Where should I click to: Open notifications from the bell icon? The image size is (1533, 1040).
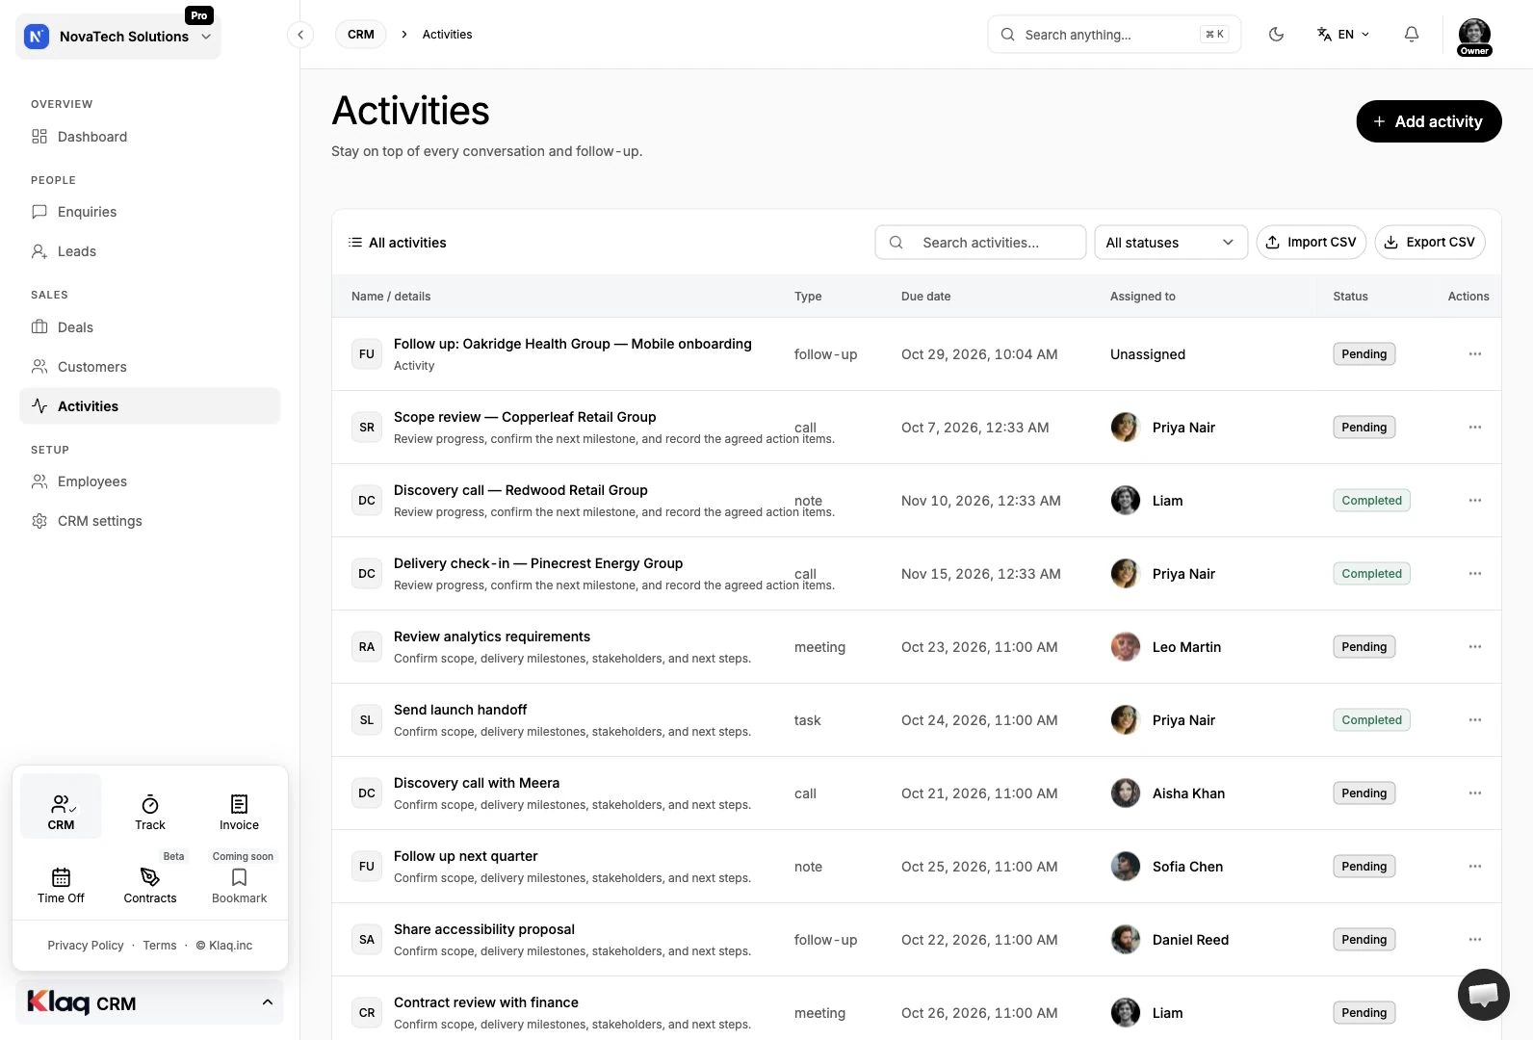(x=1412, y=35)
